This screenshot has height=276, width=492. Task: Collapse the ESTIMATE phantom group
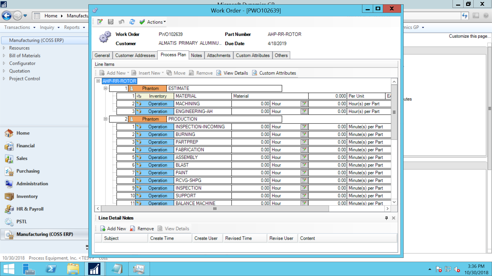[105, 88]
